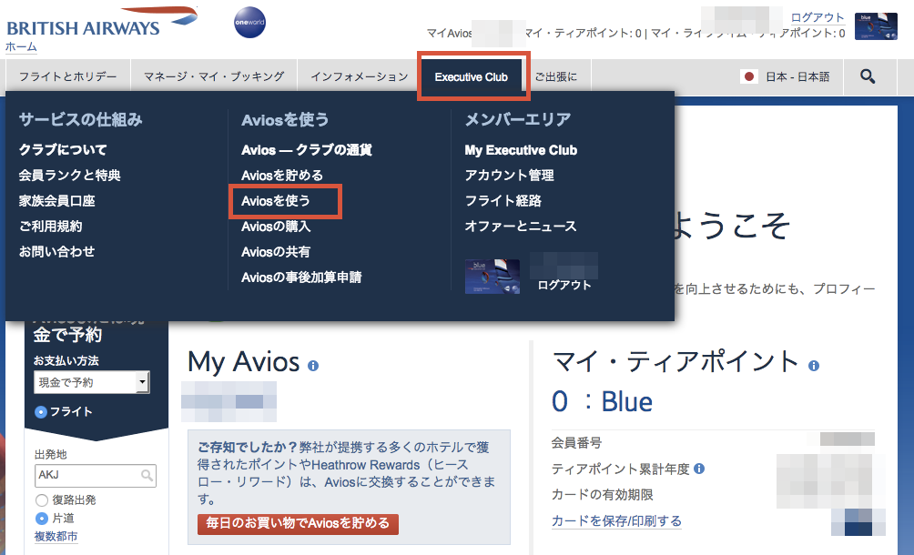Click 毎日のお買い物でAviosを貯める button
Viewport: 914px width, 555px height.
pyautogui.click(x=298, y=523)
